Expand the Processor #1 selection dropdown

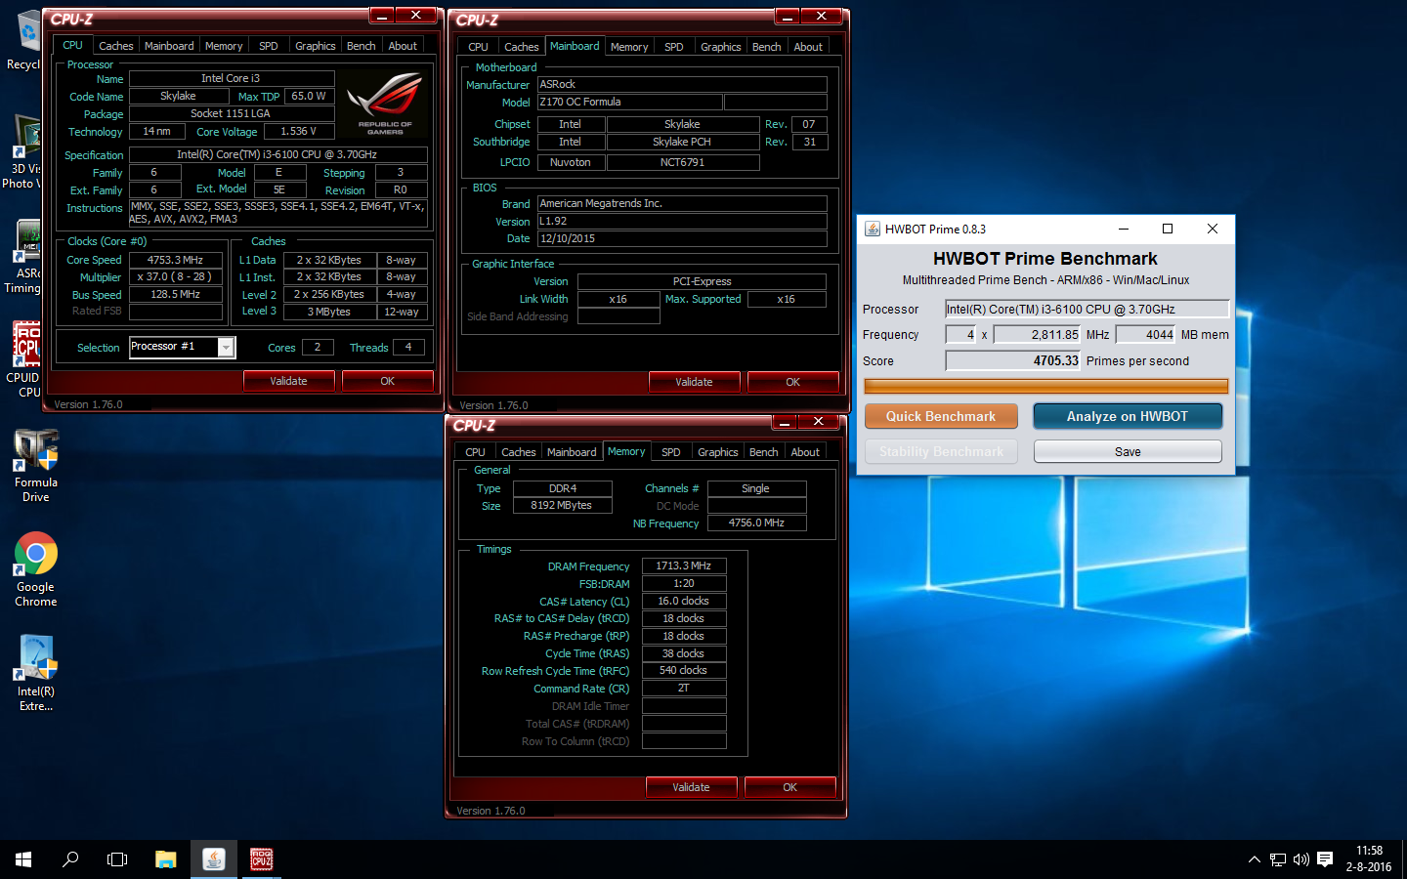[x=226, y=347]
